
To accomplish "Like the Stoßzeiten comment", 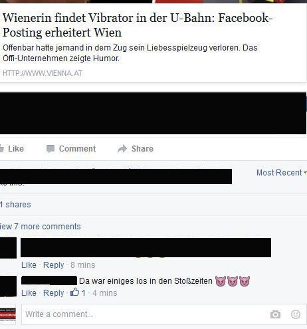I will [29, 293].
